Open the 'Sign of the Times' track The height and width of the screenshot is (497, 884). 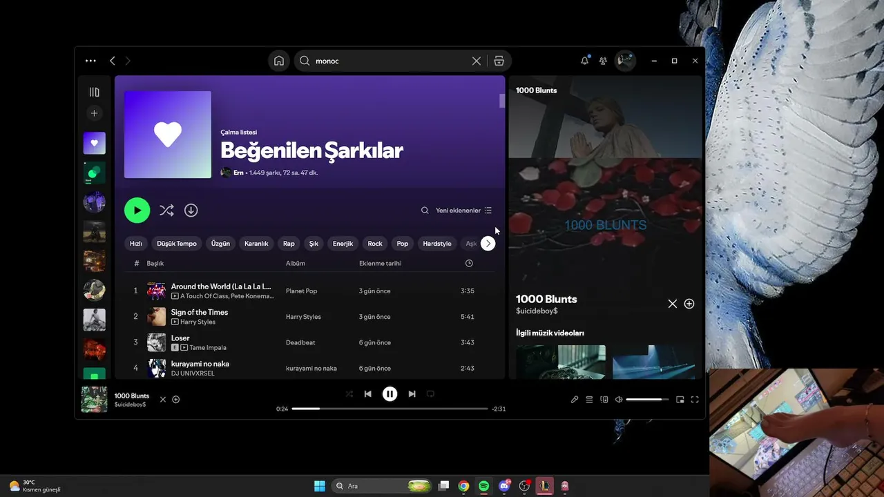click(x=200, y=312)
